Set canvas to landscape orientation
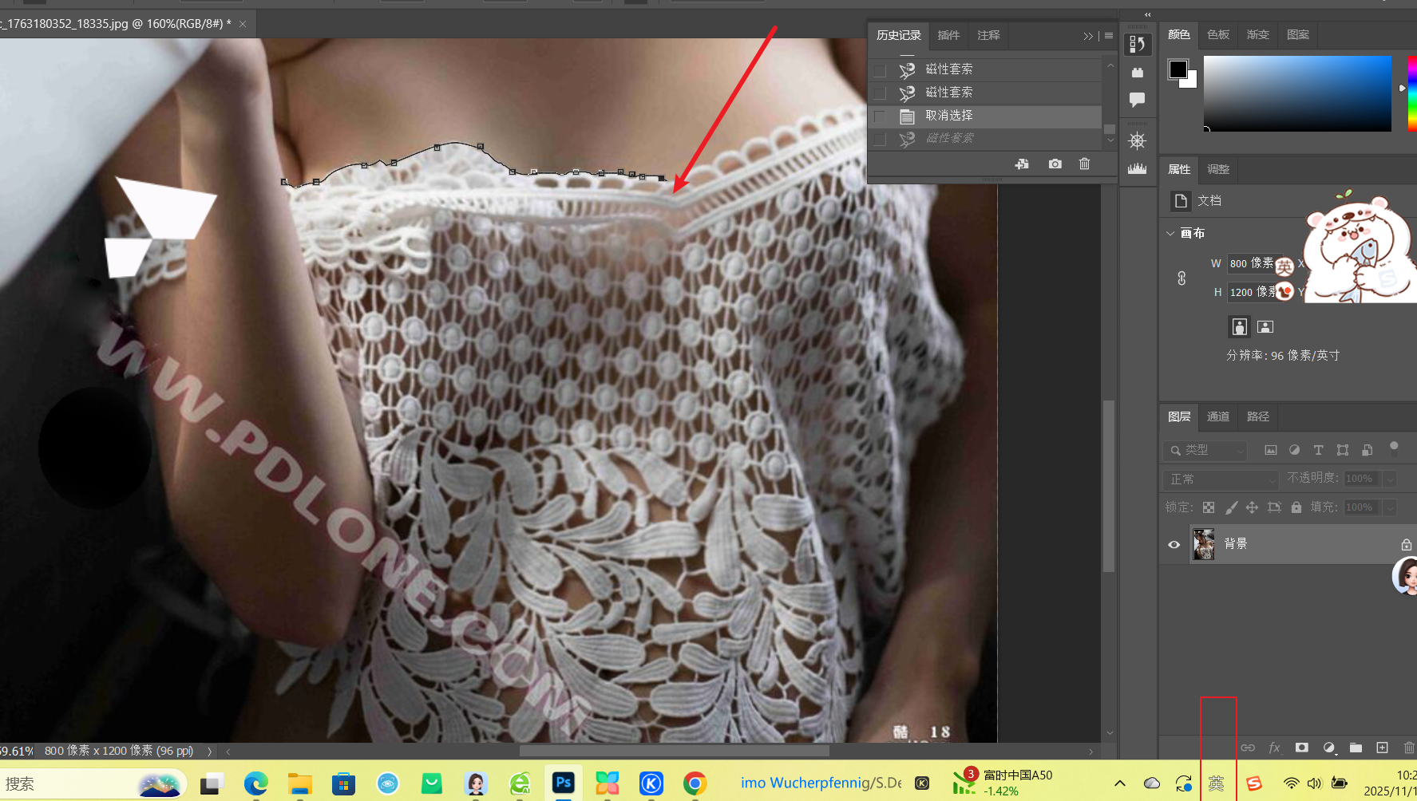The width and height of the screenshot is (1417, 801). [1265, 326]
